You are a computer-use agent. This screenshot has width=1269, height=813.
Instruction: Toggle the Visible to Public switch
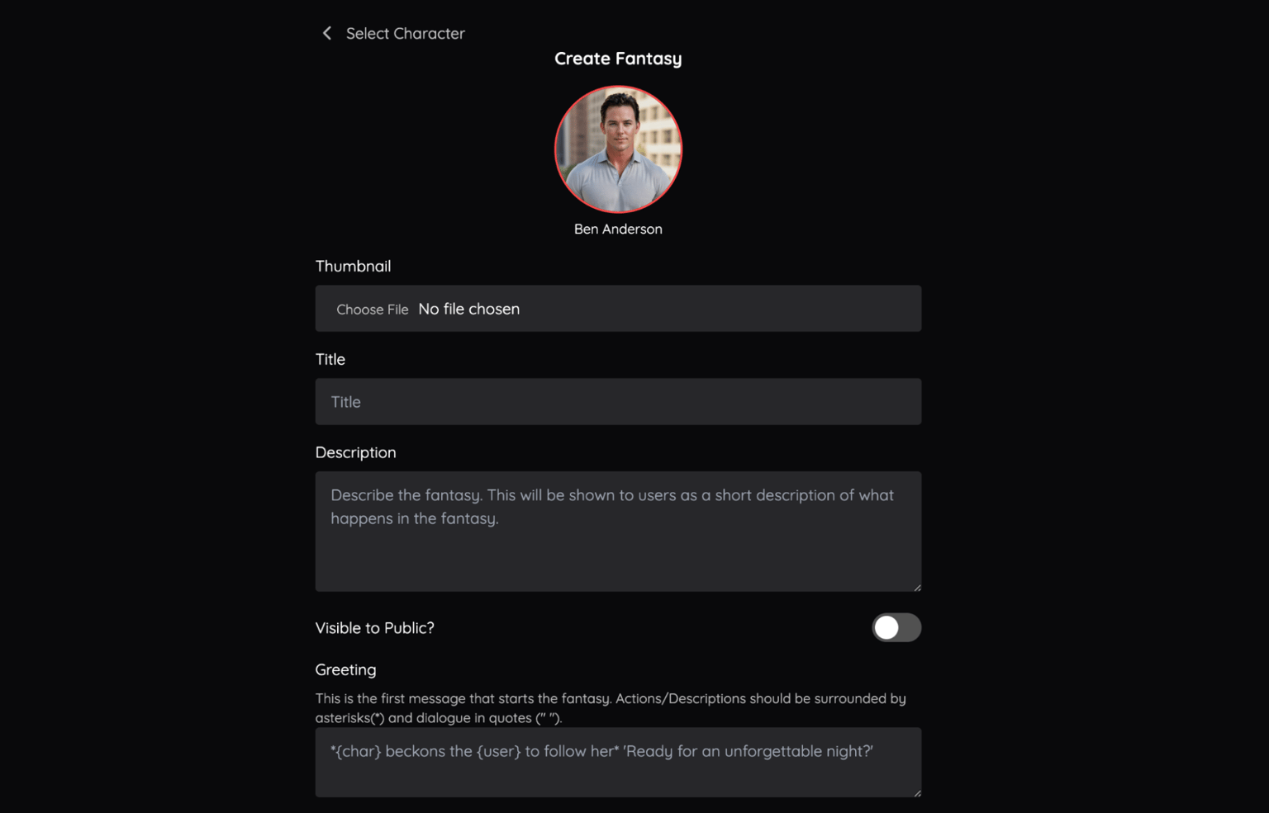tap(896, 628)
